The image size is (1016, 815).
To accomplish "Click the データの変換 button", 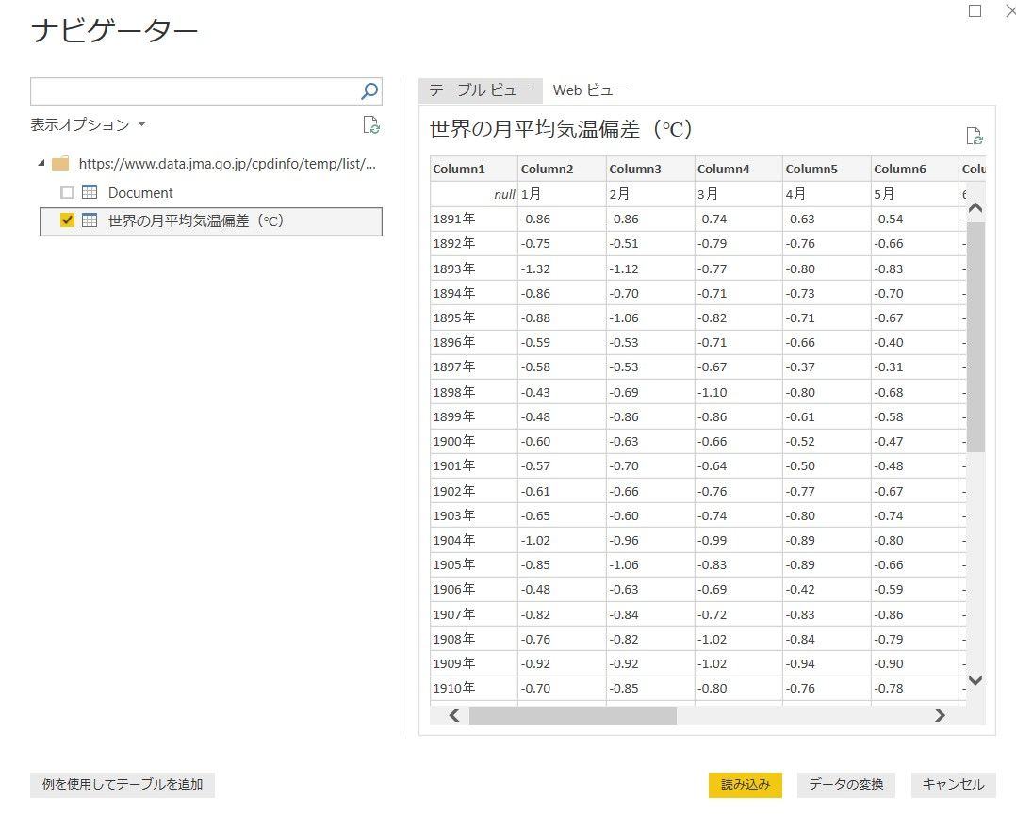I will point(845,784).
